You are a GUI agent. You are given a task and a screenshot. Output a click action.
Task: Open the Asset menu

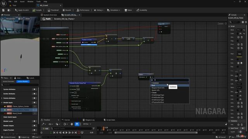click(22, 2)
